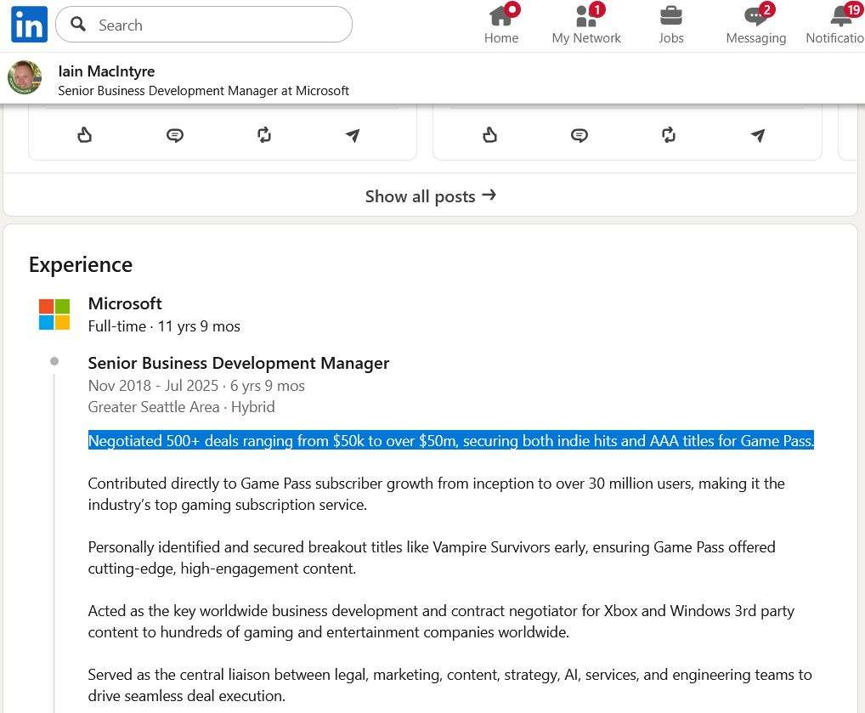Click Iain MacIntyre's profile photo
The height and width of the screenshot is (713, 865).
pyautogui.click(x=25, y=78)
